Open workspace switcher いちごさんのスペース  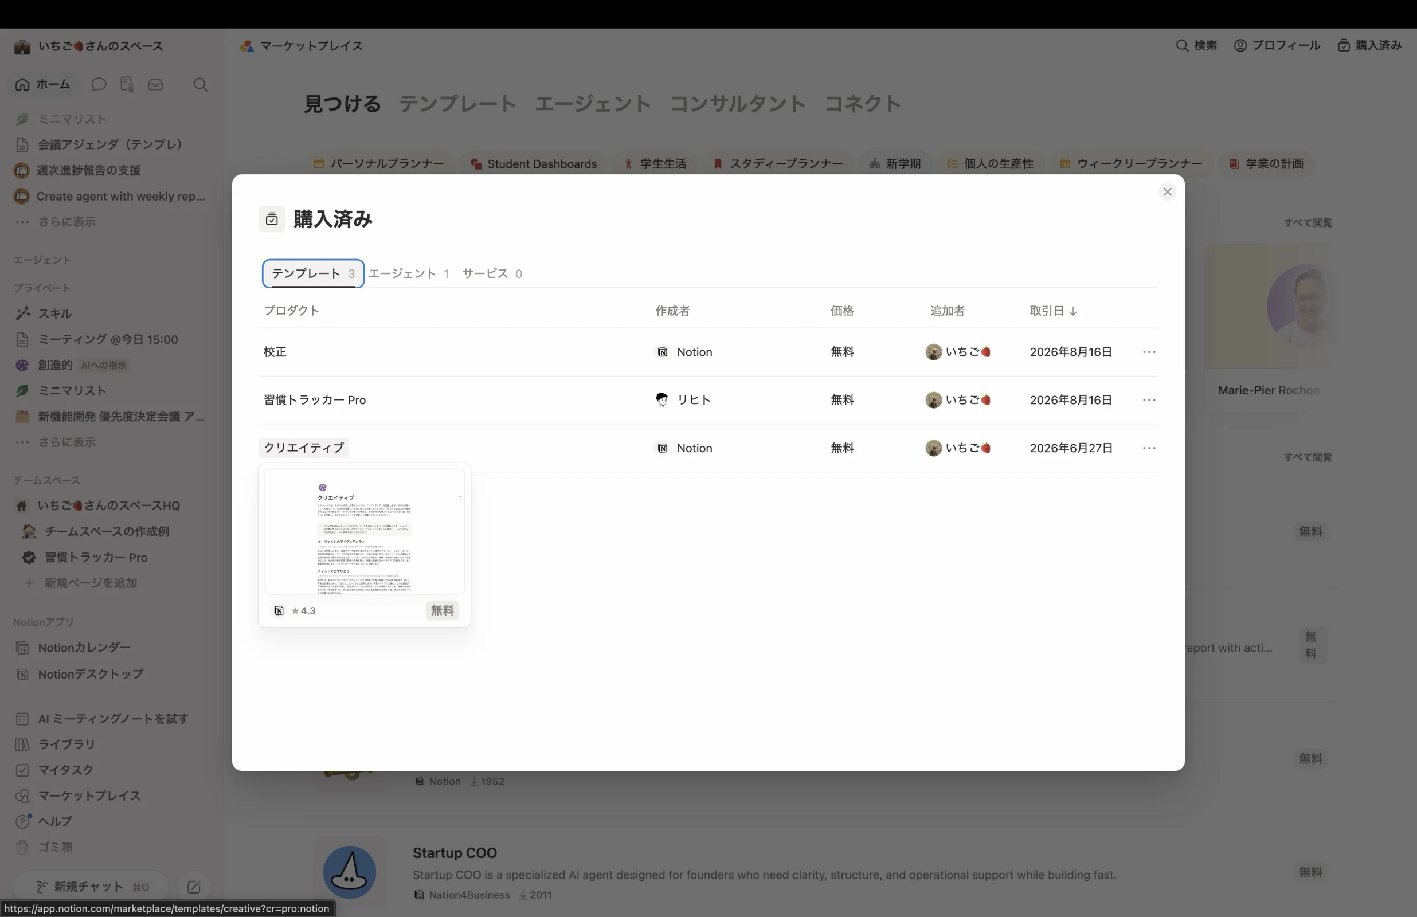tap(89, 46)
